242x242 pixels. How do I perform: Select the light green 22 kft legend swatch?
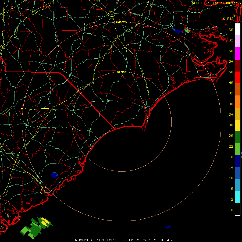pos(237,149)
